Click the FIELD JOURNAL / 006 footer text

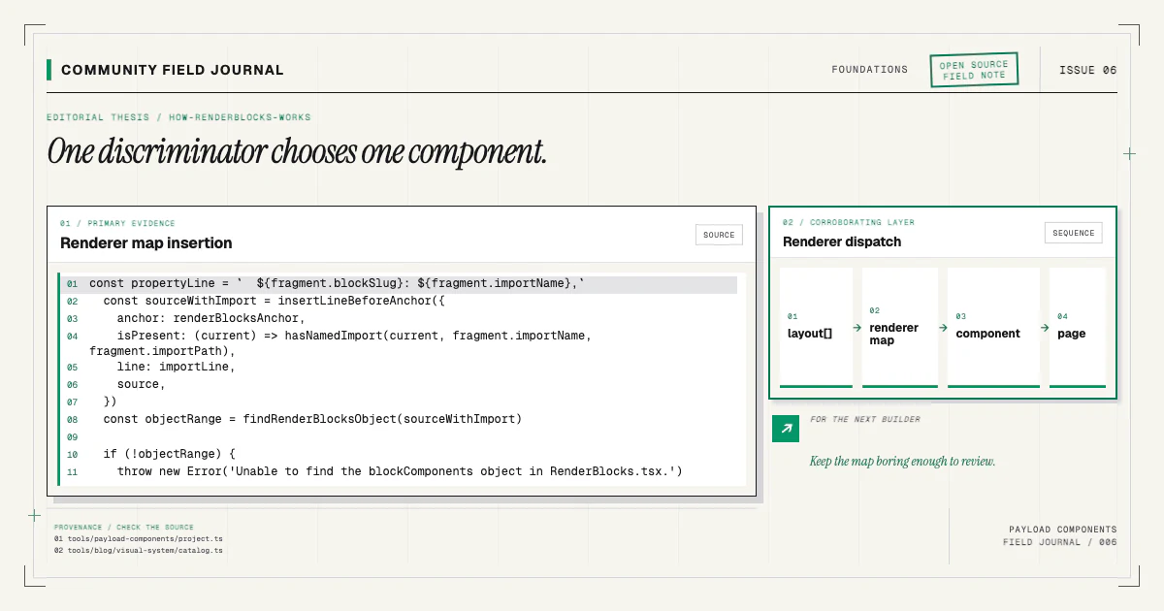click(1060, 542)
